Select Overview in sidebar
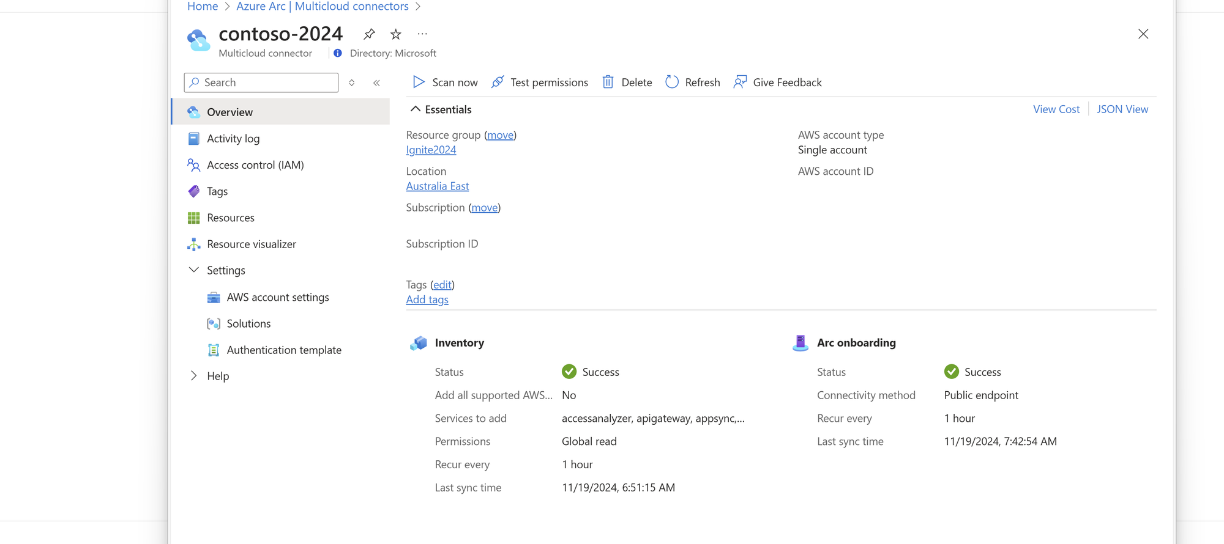The image size is (1224, 544). tap(281, 112)
